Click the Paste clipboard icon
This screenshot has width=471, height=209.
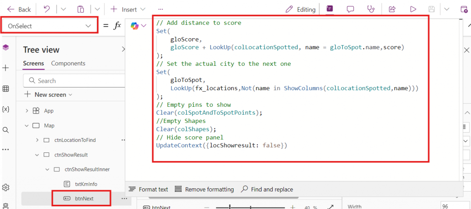coord(80,9)
